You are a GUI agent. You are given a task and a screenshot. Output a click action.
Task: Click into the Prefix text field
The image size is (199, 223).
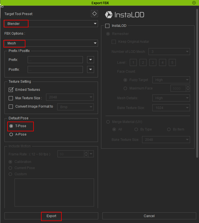coord(55,60)
